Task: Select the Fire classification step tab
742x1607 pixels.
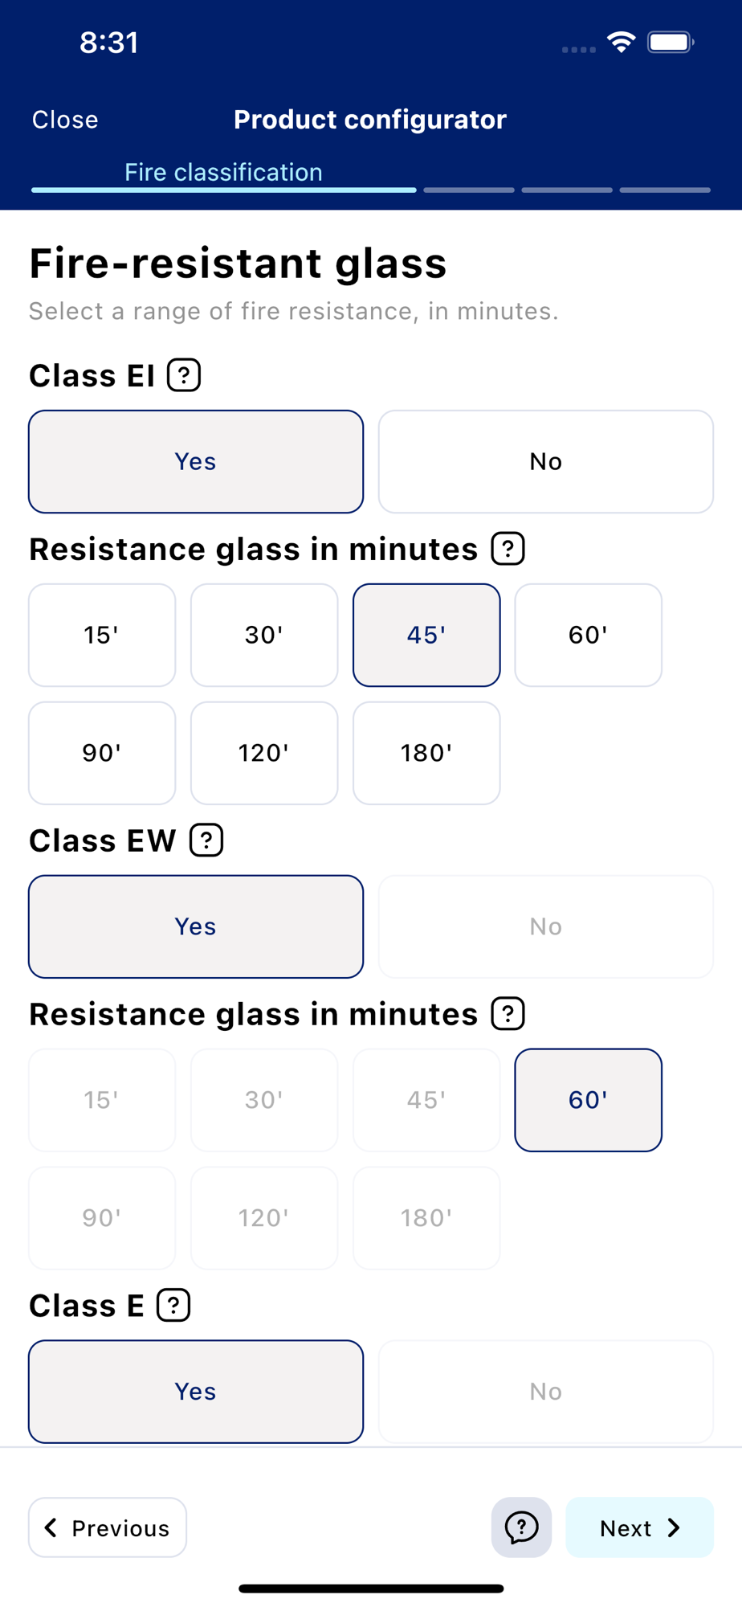Action: click(x=223, y=173)
